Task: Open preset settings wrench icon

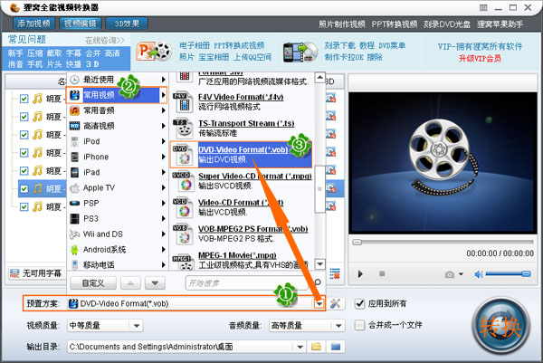Action: point(335,304)
